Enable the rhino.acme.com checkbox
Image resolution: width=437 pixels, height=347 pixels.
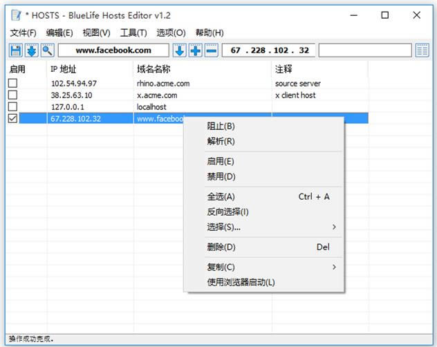(13, 83)
